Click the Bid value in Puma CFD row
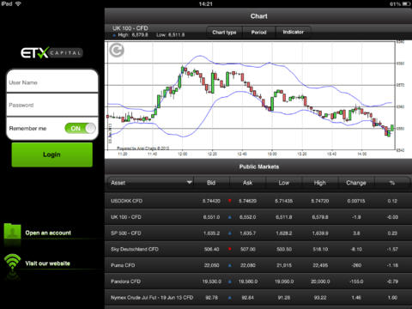412x309 pixels. coord(212,265)
